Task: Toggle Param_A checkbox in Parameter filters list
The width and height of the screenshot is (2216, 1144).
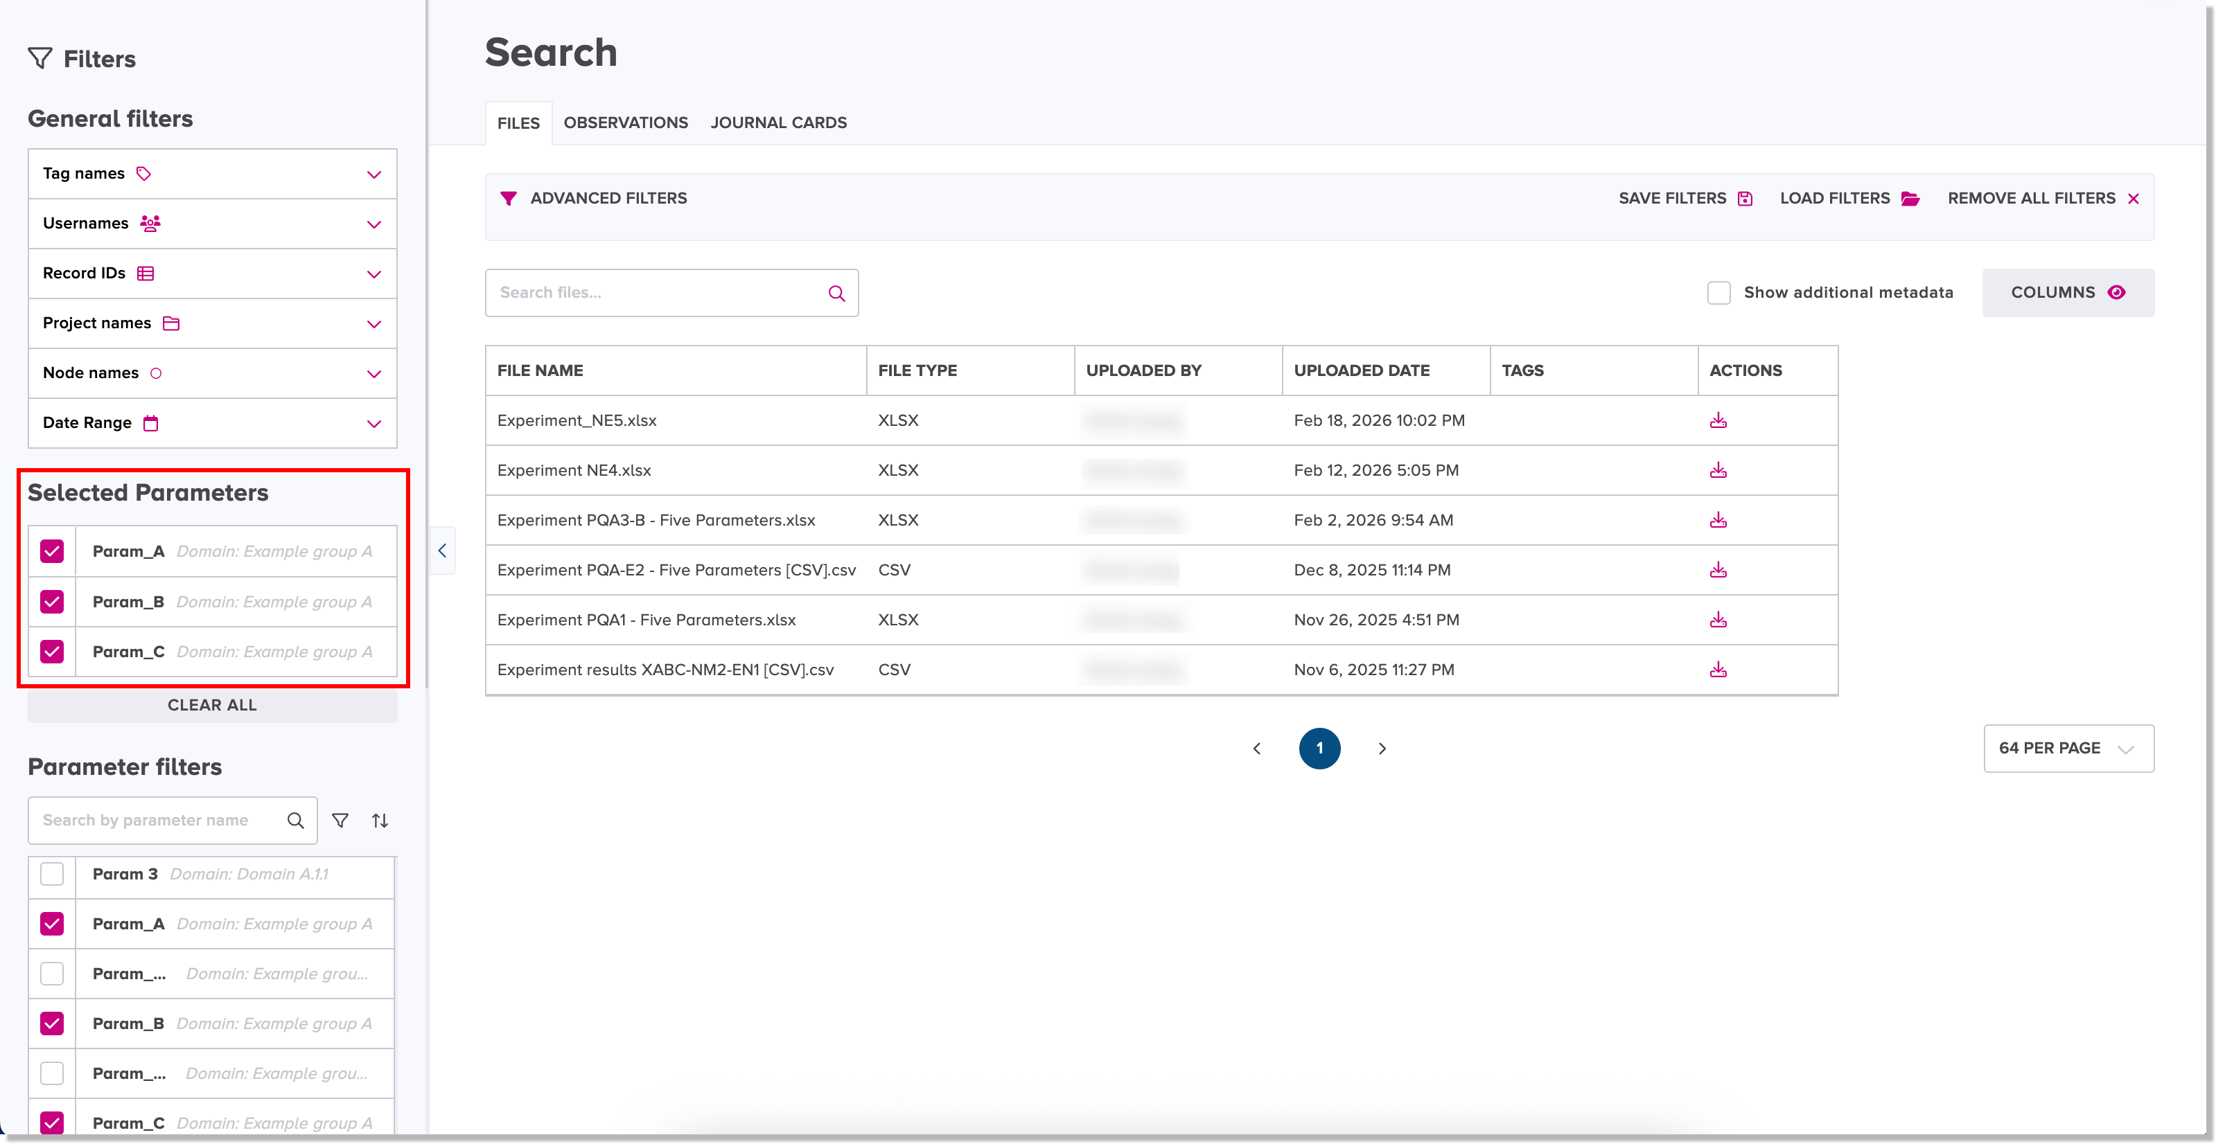Action: click(51, 924)
